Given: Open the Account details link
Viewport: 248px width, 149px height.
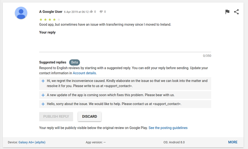Looking at the screenshot, I should point(84,73).
